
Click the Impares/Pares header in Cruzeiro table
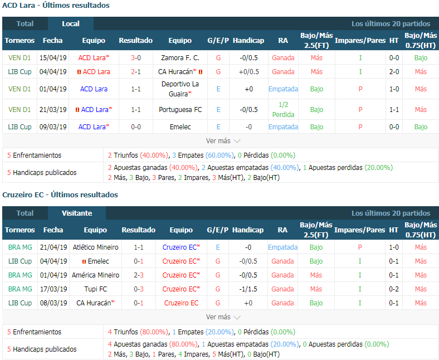pyautogui.click(x=359, y=230)
